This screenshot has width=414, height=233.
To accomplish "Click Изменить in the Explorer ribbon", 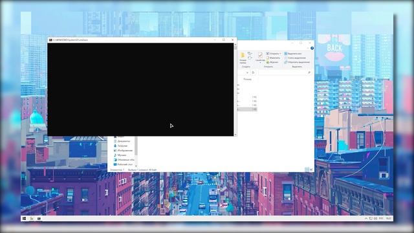I will click(273, 58).
